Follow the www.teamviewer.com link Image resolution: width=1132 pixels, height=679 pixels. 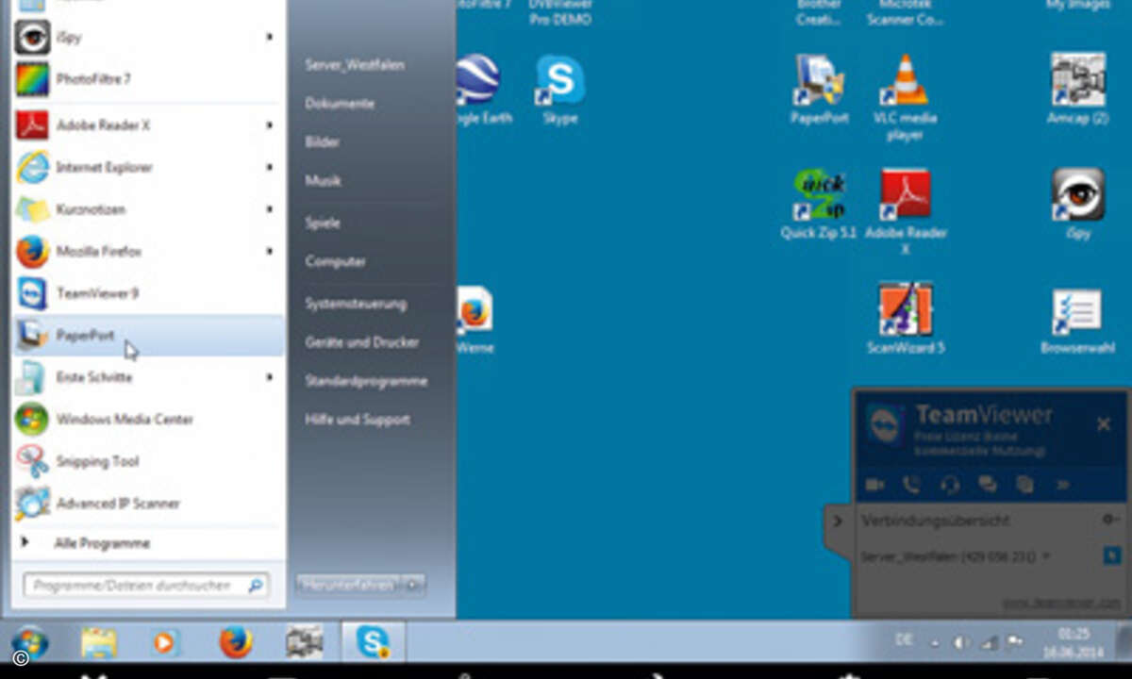coord(1061,602)
